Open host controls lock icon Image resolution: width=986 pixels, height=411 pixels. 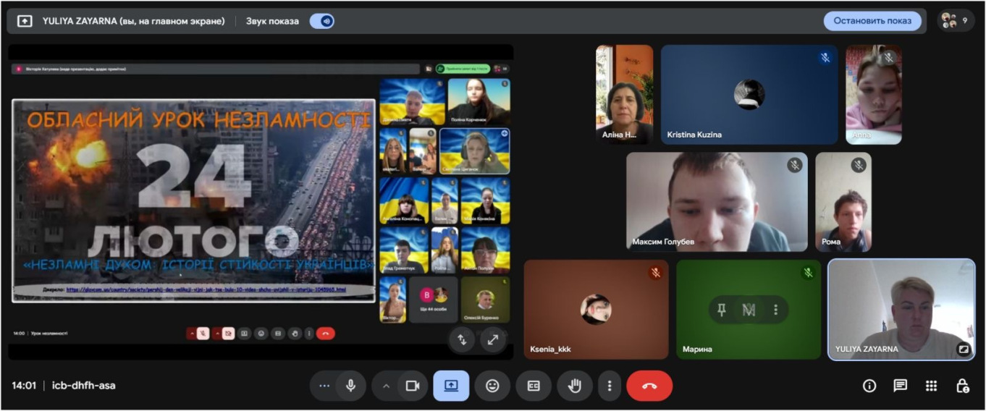pyautogui.click(x=962, y=386)
